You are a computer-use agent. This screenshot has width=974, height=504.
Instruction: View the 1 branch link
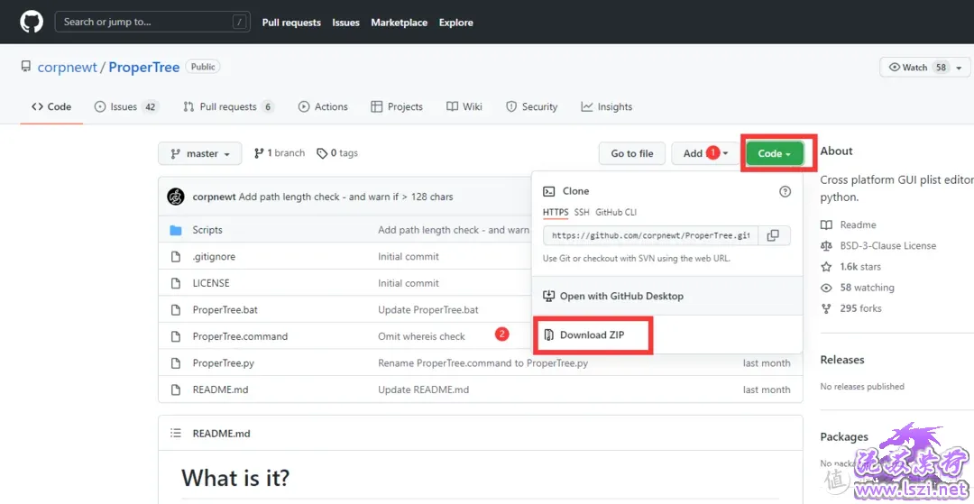click(x=280, y=152)
